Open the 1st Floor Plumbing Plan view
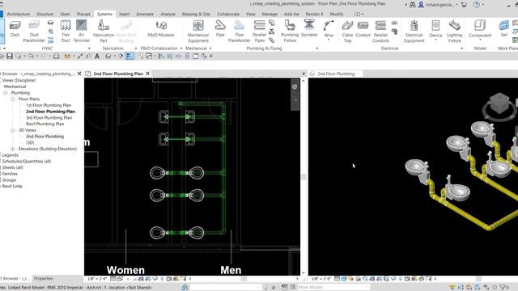The image size is (518, 291). coord(49,105)
